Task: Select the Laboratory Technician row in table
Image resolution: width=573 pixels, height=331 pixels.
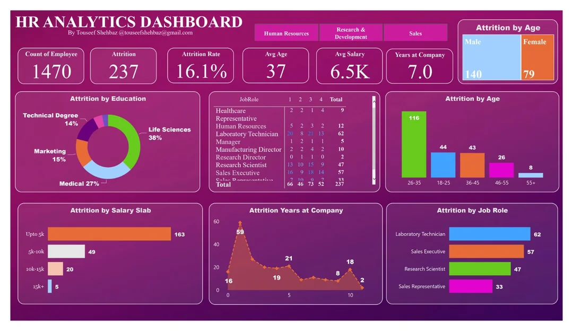Action: pyautogui.click(x=247, y=134)
